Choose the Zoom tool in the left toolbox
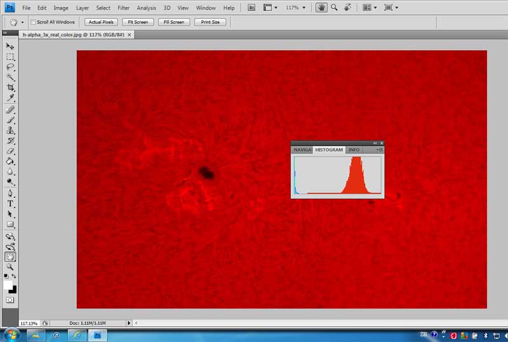 click(x=10, y=267)
